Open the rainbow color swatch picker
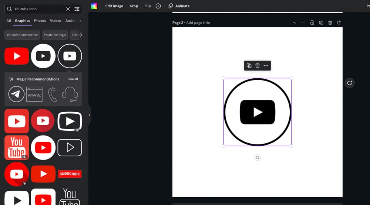 [94, 6]
